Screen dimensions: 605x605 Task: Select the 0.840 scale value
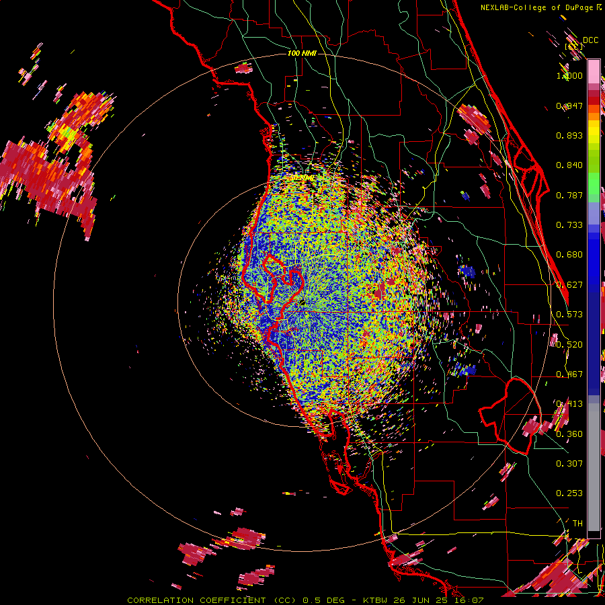click(569, 165)
